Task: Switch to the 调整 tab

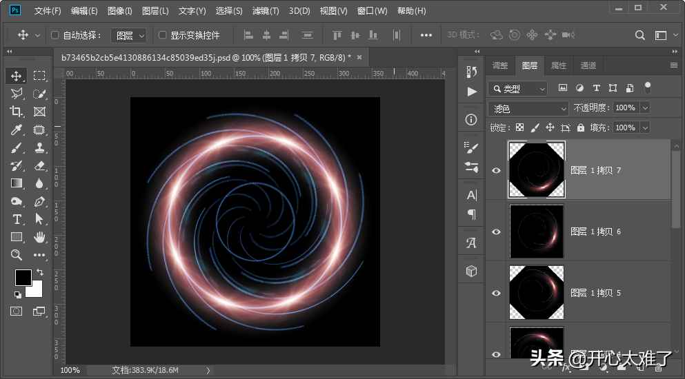Action: [x=500, y=65]
